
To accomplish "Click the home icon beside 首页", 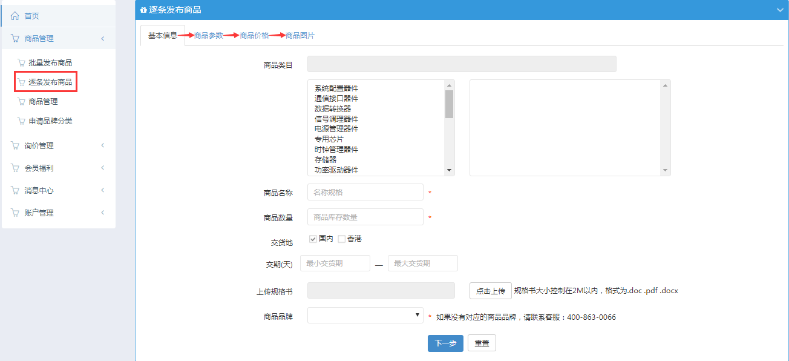I will click(x=15, y=16).
